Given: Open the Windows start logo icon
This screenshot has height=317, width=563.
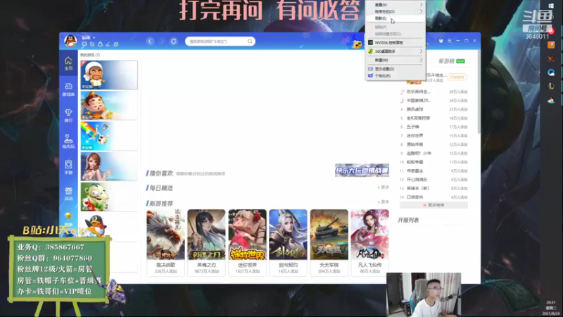Looking at the screenshot, I should click(551, 6).
